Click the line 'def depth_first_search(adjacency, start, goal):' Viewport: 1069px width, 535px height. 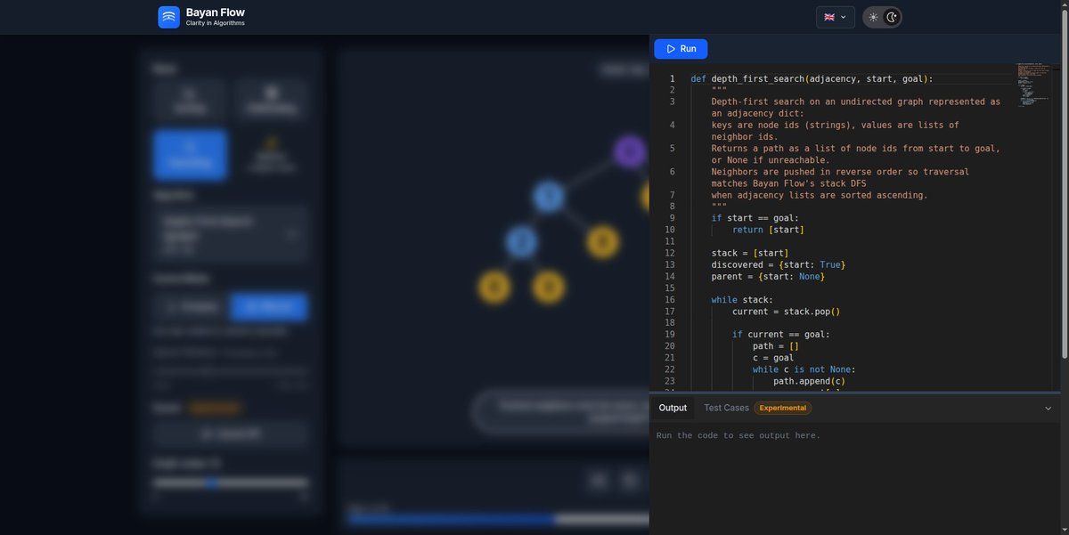[812, 79]
